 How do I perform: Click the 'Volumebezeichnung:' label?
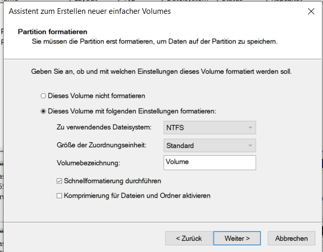(x=88, y=163)
